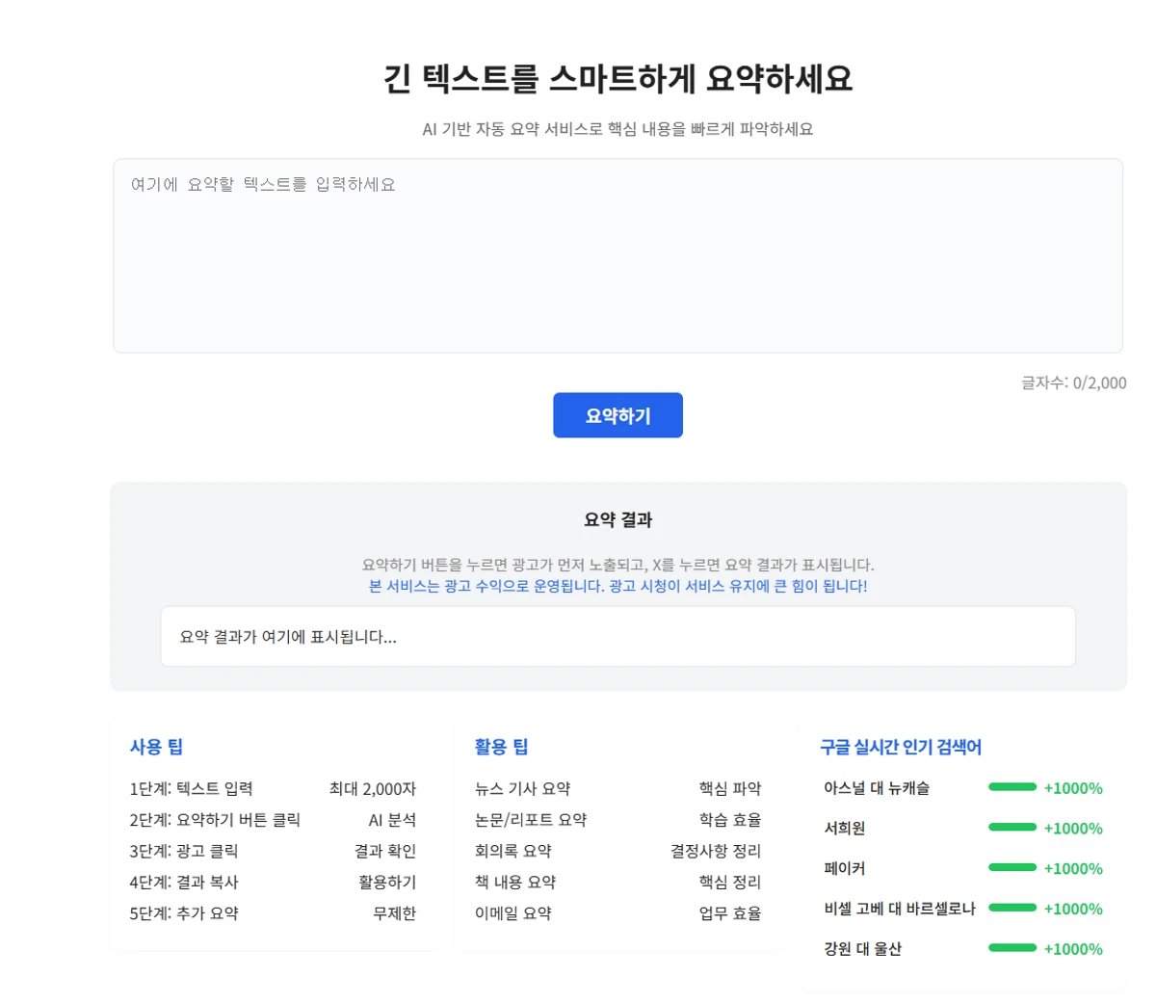Click the 4단계: 결과 복사 row

click(273, 882)
